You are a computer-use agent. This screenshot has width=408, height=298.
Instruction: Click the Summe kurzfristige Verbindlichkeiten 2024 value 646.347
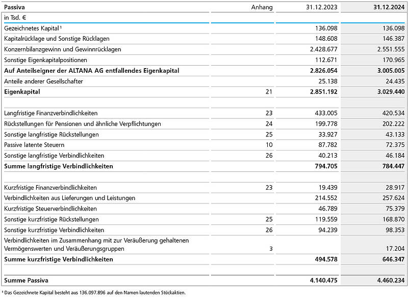pyautogui.click(x=390, y=259)
